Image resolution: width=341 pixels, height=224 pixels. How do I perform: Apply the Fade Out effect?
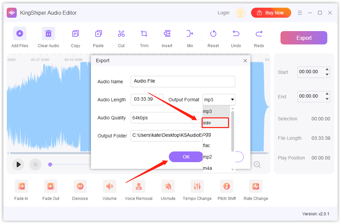[51, 186]
